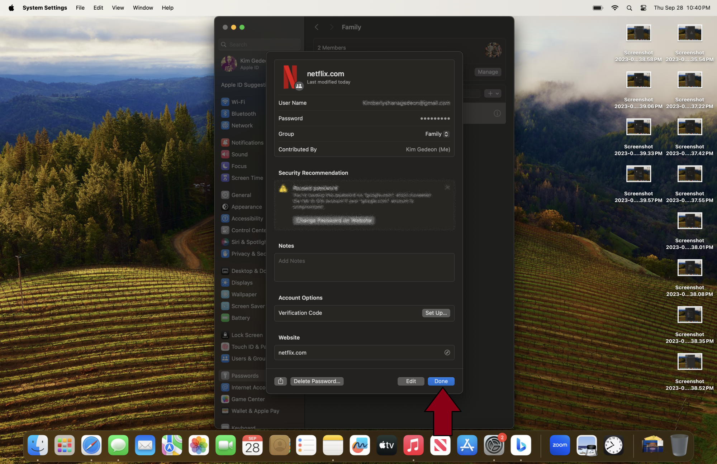The width and height of the screenshot is (717, 464).
Task: Open Internet Accounts settings
Action: tap(244, 387)
